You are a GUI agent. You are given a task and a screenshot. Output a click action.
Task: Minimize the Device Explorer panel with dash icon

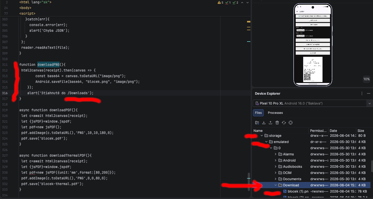(369, 93)
